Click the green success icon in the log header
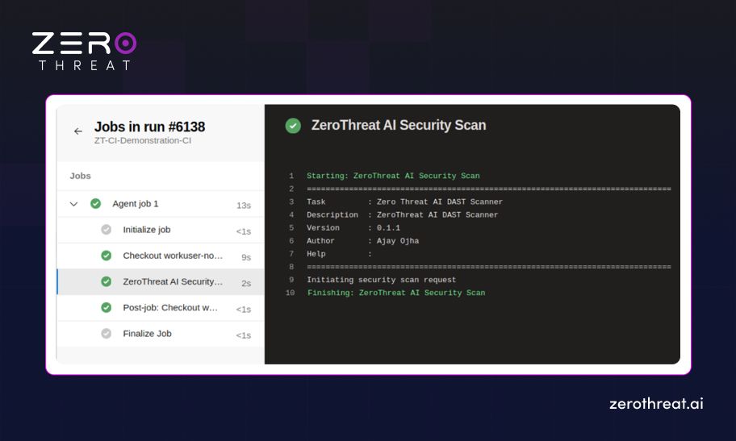Image resolution: width=736 pixels, height=441 pixels. [293, 125]
